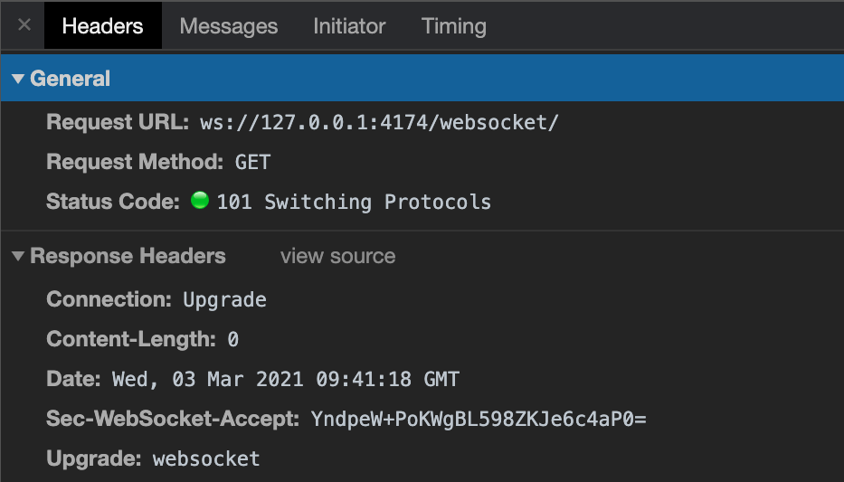
Task: Click the Request Method GET value
Action: 252,163
